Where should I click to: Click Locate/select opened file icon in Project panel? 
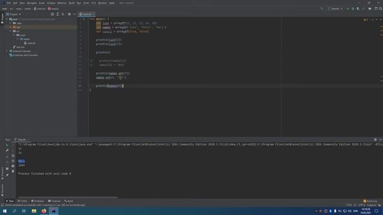pyautogui.click(x=52, y=14)
